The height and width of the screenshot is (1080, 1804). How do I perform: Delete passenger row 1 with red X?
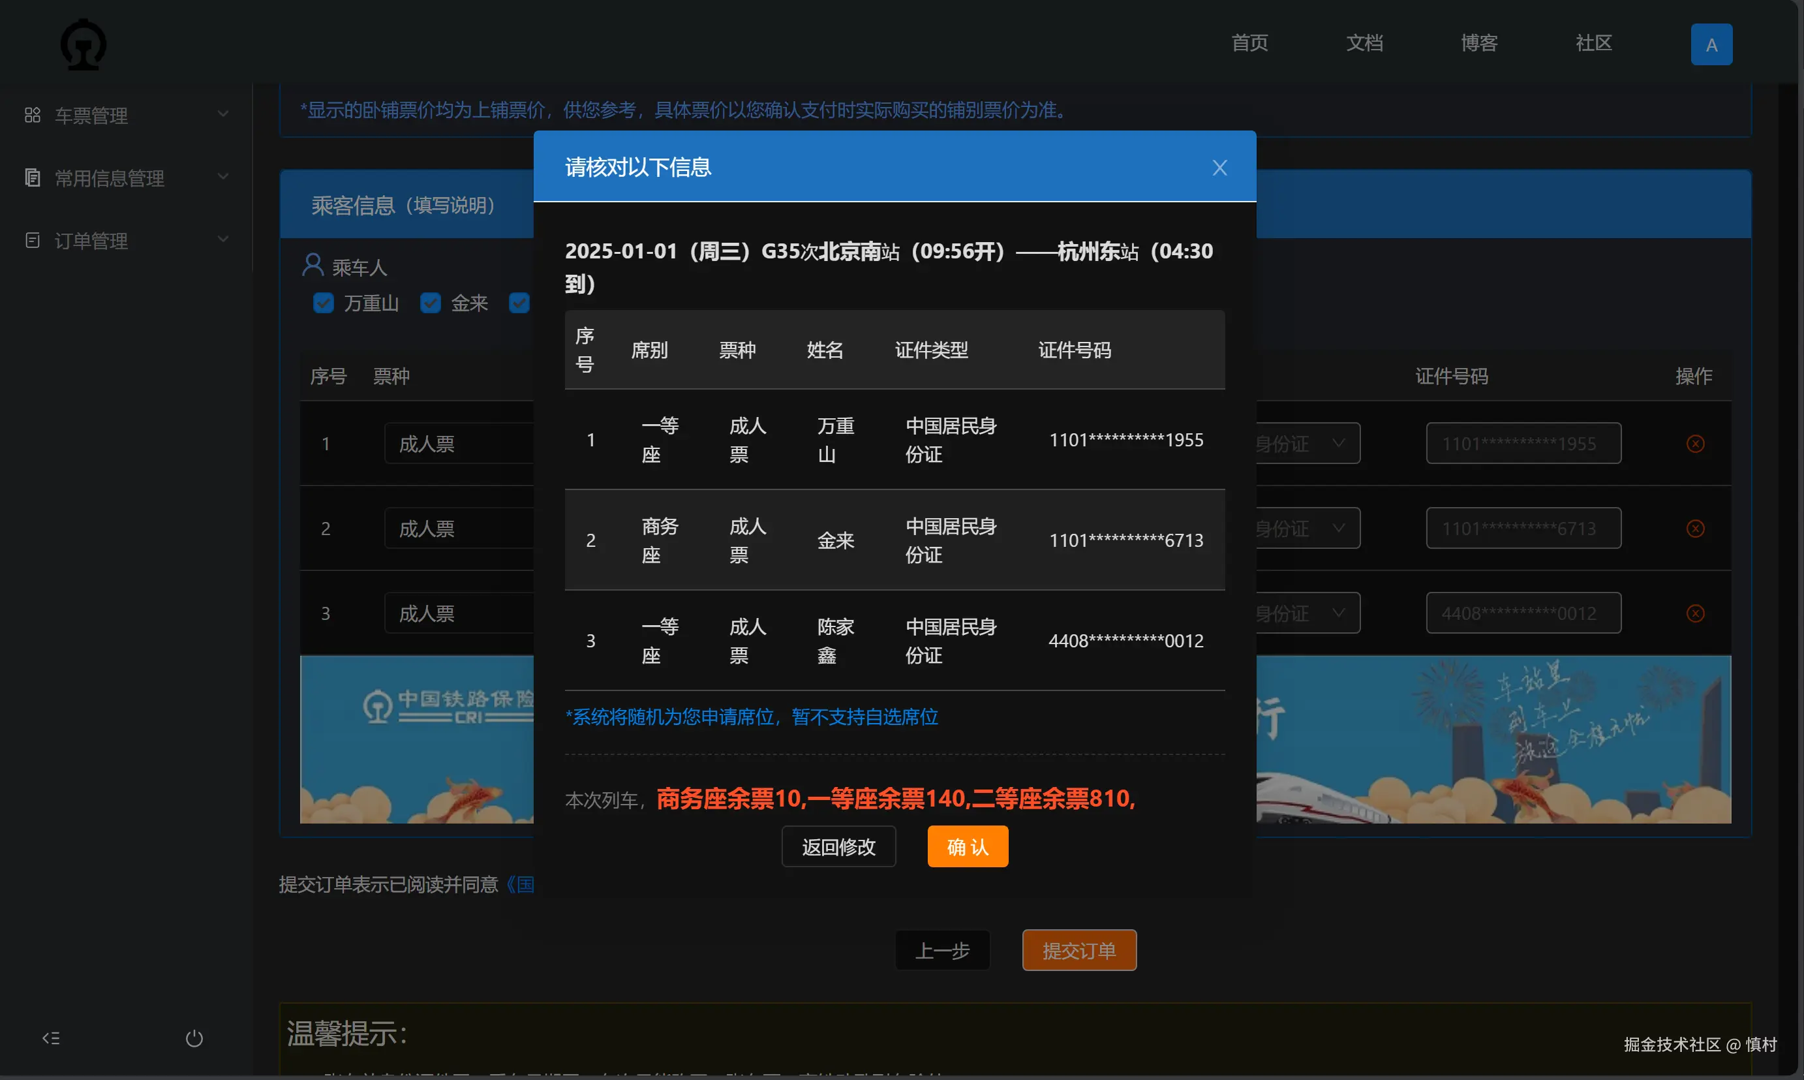click(x=1694, y=444)
